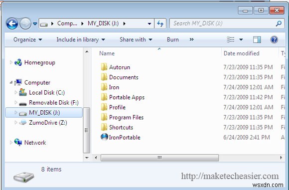Viewport: 289px width, 190px height.
Task: Open Include in library menu
Action: click(81, 39)
